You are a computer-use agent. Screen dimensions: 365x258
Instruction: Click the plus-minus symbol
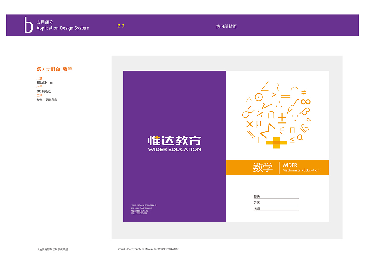coord(282,118)
